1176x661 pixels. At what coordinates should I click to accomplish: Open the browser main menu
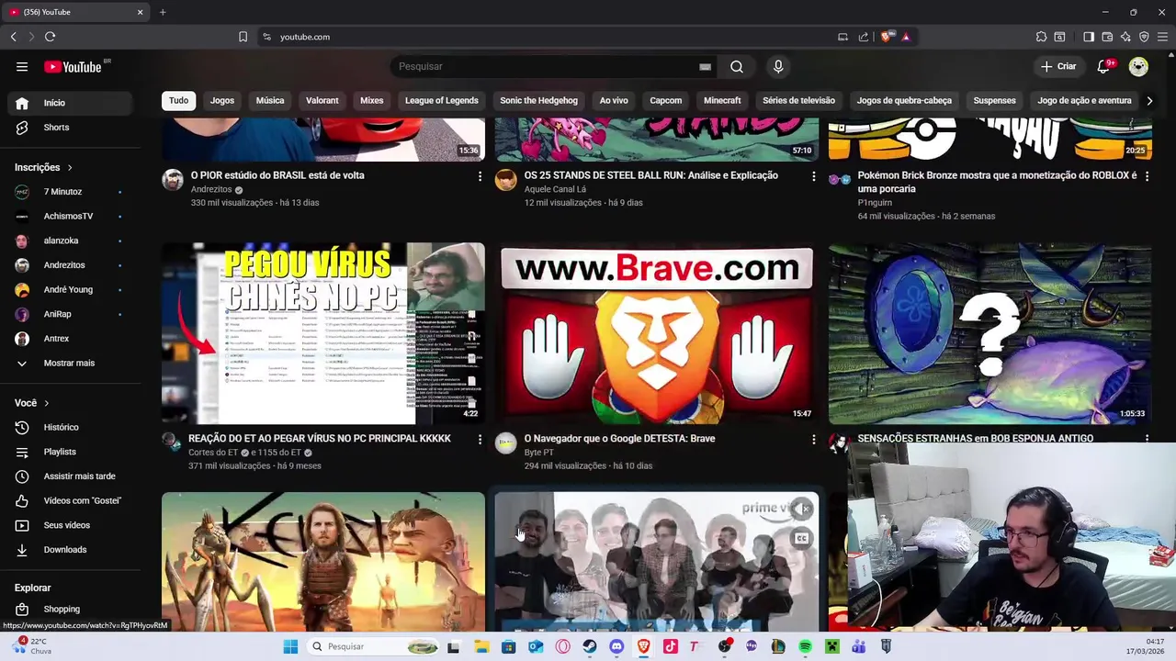click(x=1162, y=37)
